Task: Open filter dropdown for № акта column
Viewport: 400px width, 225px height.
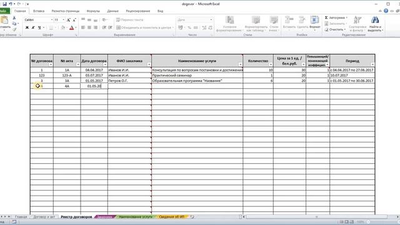Action: 77,64
